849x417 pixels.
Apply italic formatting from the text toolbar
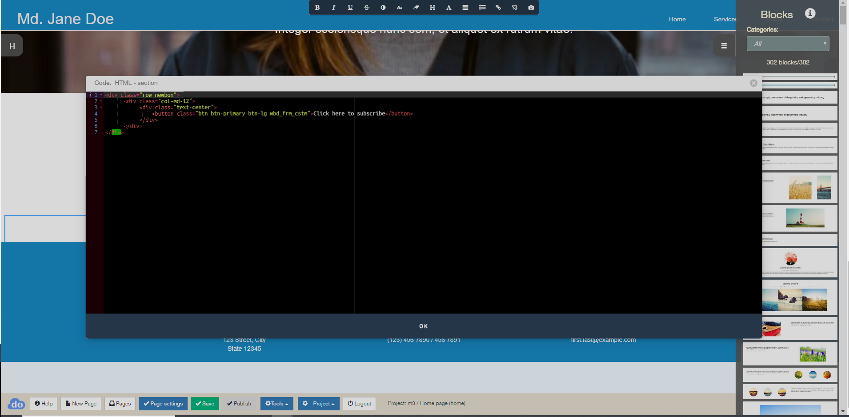click(x=334, y=8)
